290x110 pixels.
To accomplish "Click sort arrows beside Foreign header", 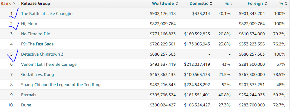I will (266, 4).
